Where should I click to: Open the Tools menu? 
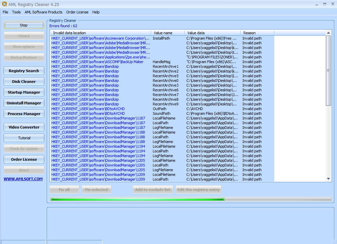16,12
